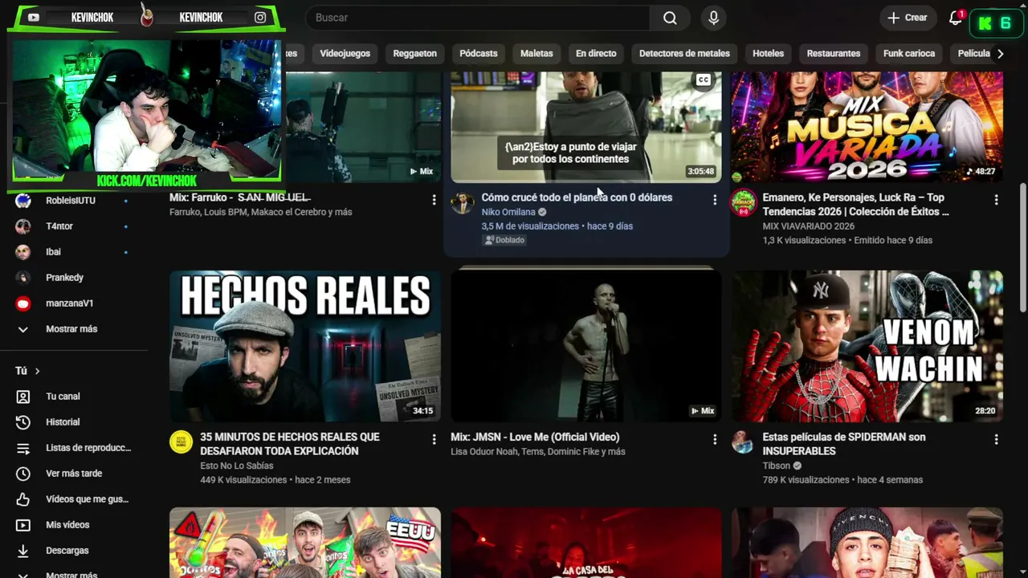1028x578 pixels.
Task: Click the Niko Omilana channel name
Action: click(x=508, y=212)
